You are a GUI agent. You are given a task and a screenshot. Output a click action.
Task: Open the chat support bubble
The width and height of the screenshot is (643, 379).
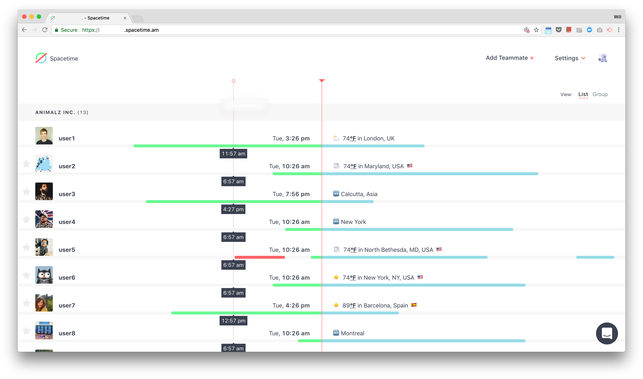pyautogui.click(x=607, y=333)
